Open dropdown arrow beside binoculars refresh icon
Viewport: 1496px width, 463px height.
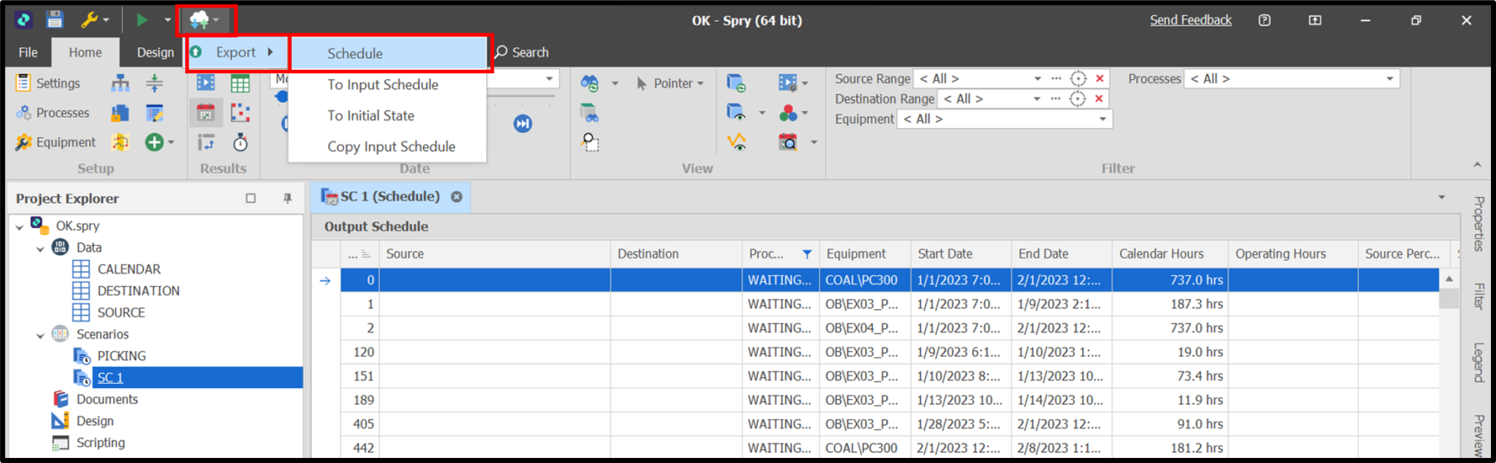615,83
